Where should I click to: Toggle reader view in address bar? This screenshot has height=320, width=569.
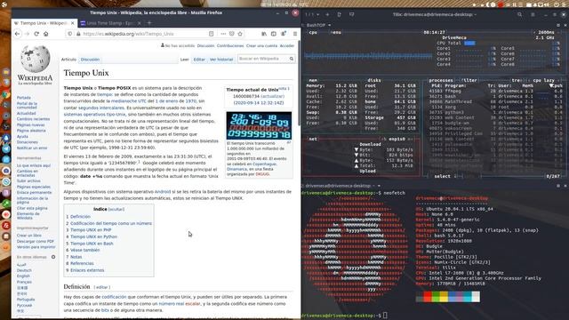coord(212,34)
